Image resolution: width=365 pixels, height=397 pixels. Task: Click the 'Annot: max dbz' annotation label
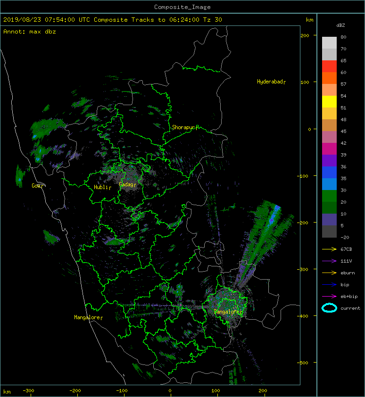pyautogui.click(x=30, y=32)
